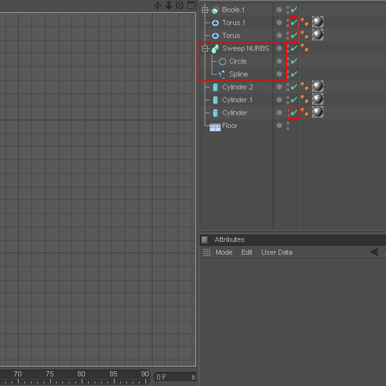Expand the Boole.1 object hierarchy
The image size is (386, 386).
tap(205, 10)
